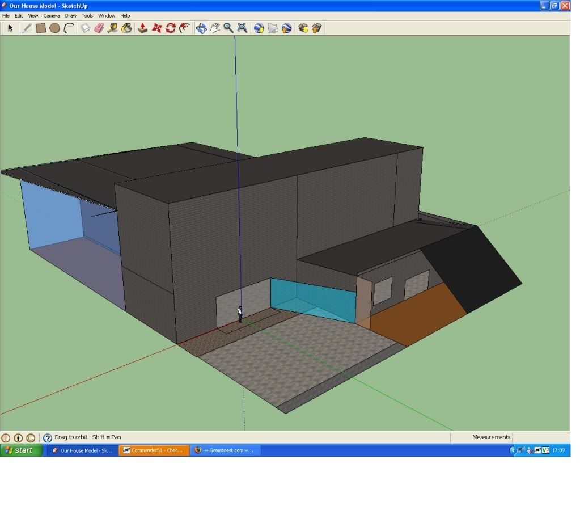Open the File menu

[x=6, y=15]
